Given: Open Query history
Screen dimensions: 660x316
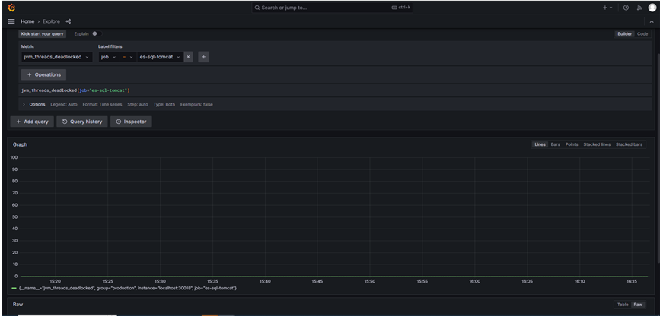Looking at the screenshot, I should [x=82, y=122].
